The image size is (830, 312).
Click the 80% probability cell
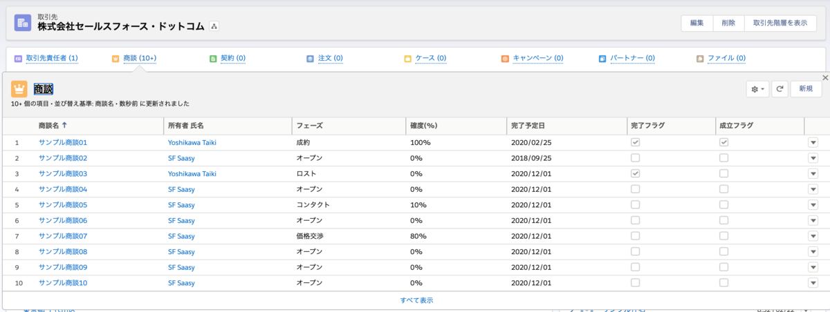pos(417,236)
